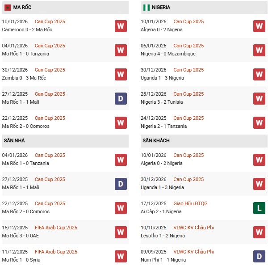
Task: Click W badge for Lesotho 1 - 2 Nigeria
Action: 259,232
